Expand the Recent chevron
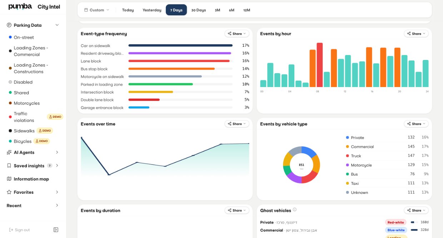443x238 pixels. 57,206
